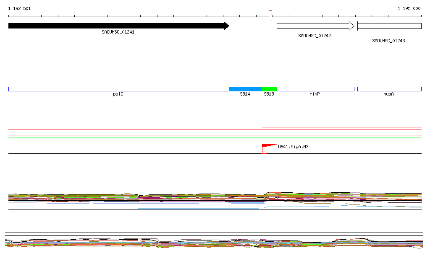Click the end coordinate 1 195 000

click(409, 8)
